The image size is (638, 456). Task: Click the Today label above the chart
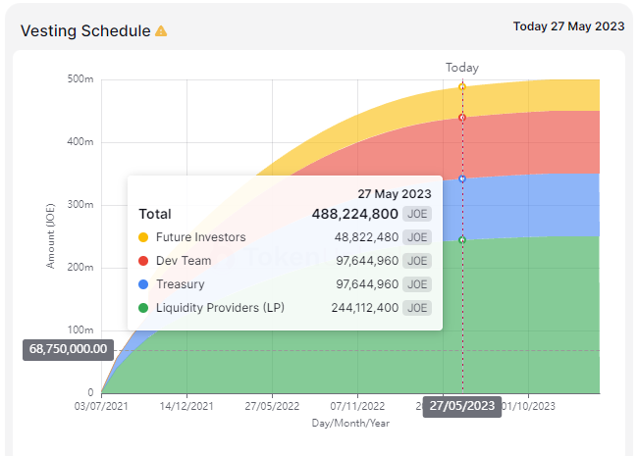coord(462,68)
